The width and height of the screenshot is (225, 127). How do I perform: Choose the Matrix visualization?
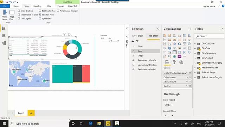pyautogui.click(x=179, y=52)
